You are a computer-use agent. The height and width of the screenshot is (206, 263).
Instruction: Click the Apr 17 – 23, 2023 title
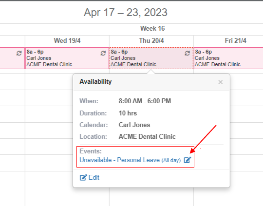tap(126, 12)
